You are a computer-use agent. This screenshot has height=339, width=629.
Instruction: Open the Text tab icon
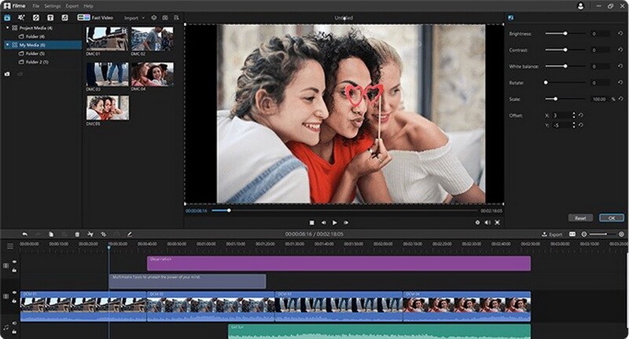pos(50,16)
